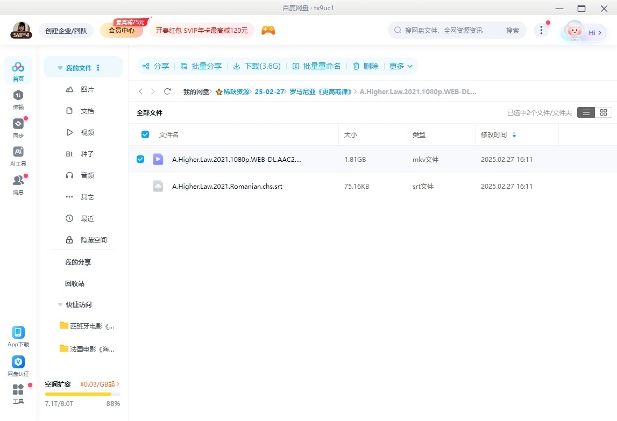The height and width of the screenshot is (421, 617).
Task: Collapse the 我的文件 tree section
Action: (x=59, y=68)
